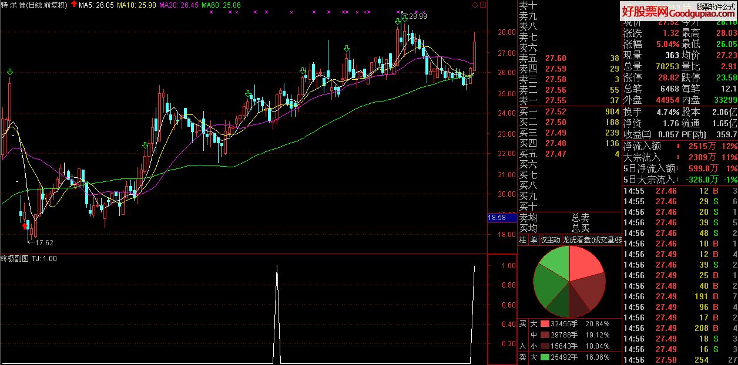Click the 总买 label in the order book
The height and width of the screenshot is (365, 738).
point(581,228)
